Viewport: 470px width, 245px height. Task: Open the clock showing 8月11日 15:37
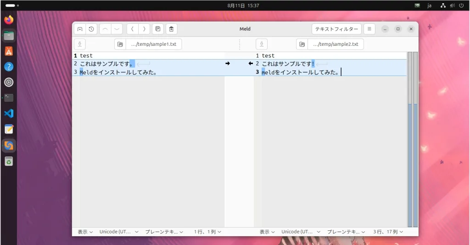(x=243, y=5)
